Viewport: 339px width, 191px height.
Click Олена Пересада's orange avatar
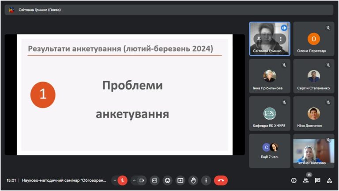point(314,39)
